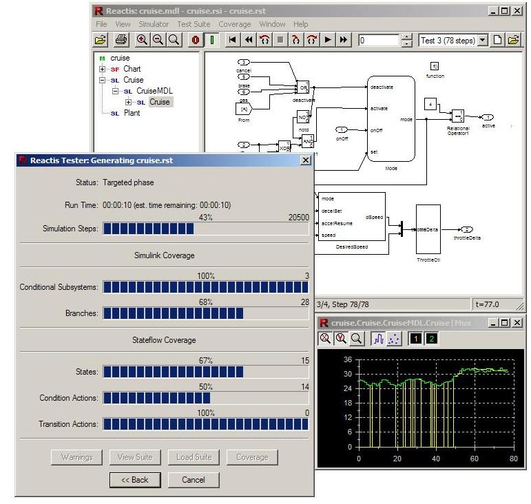
Task: Stop the running simulation
Action: [280, 40]
